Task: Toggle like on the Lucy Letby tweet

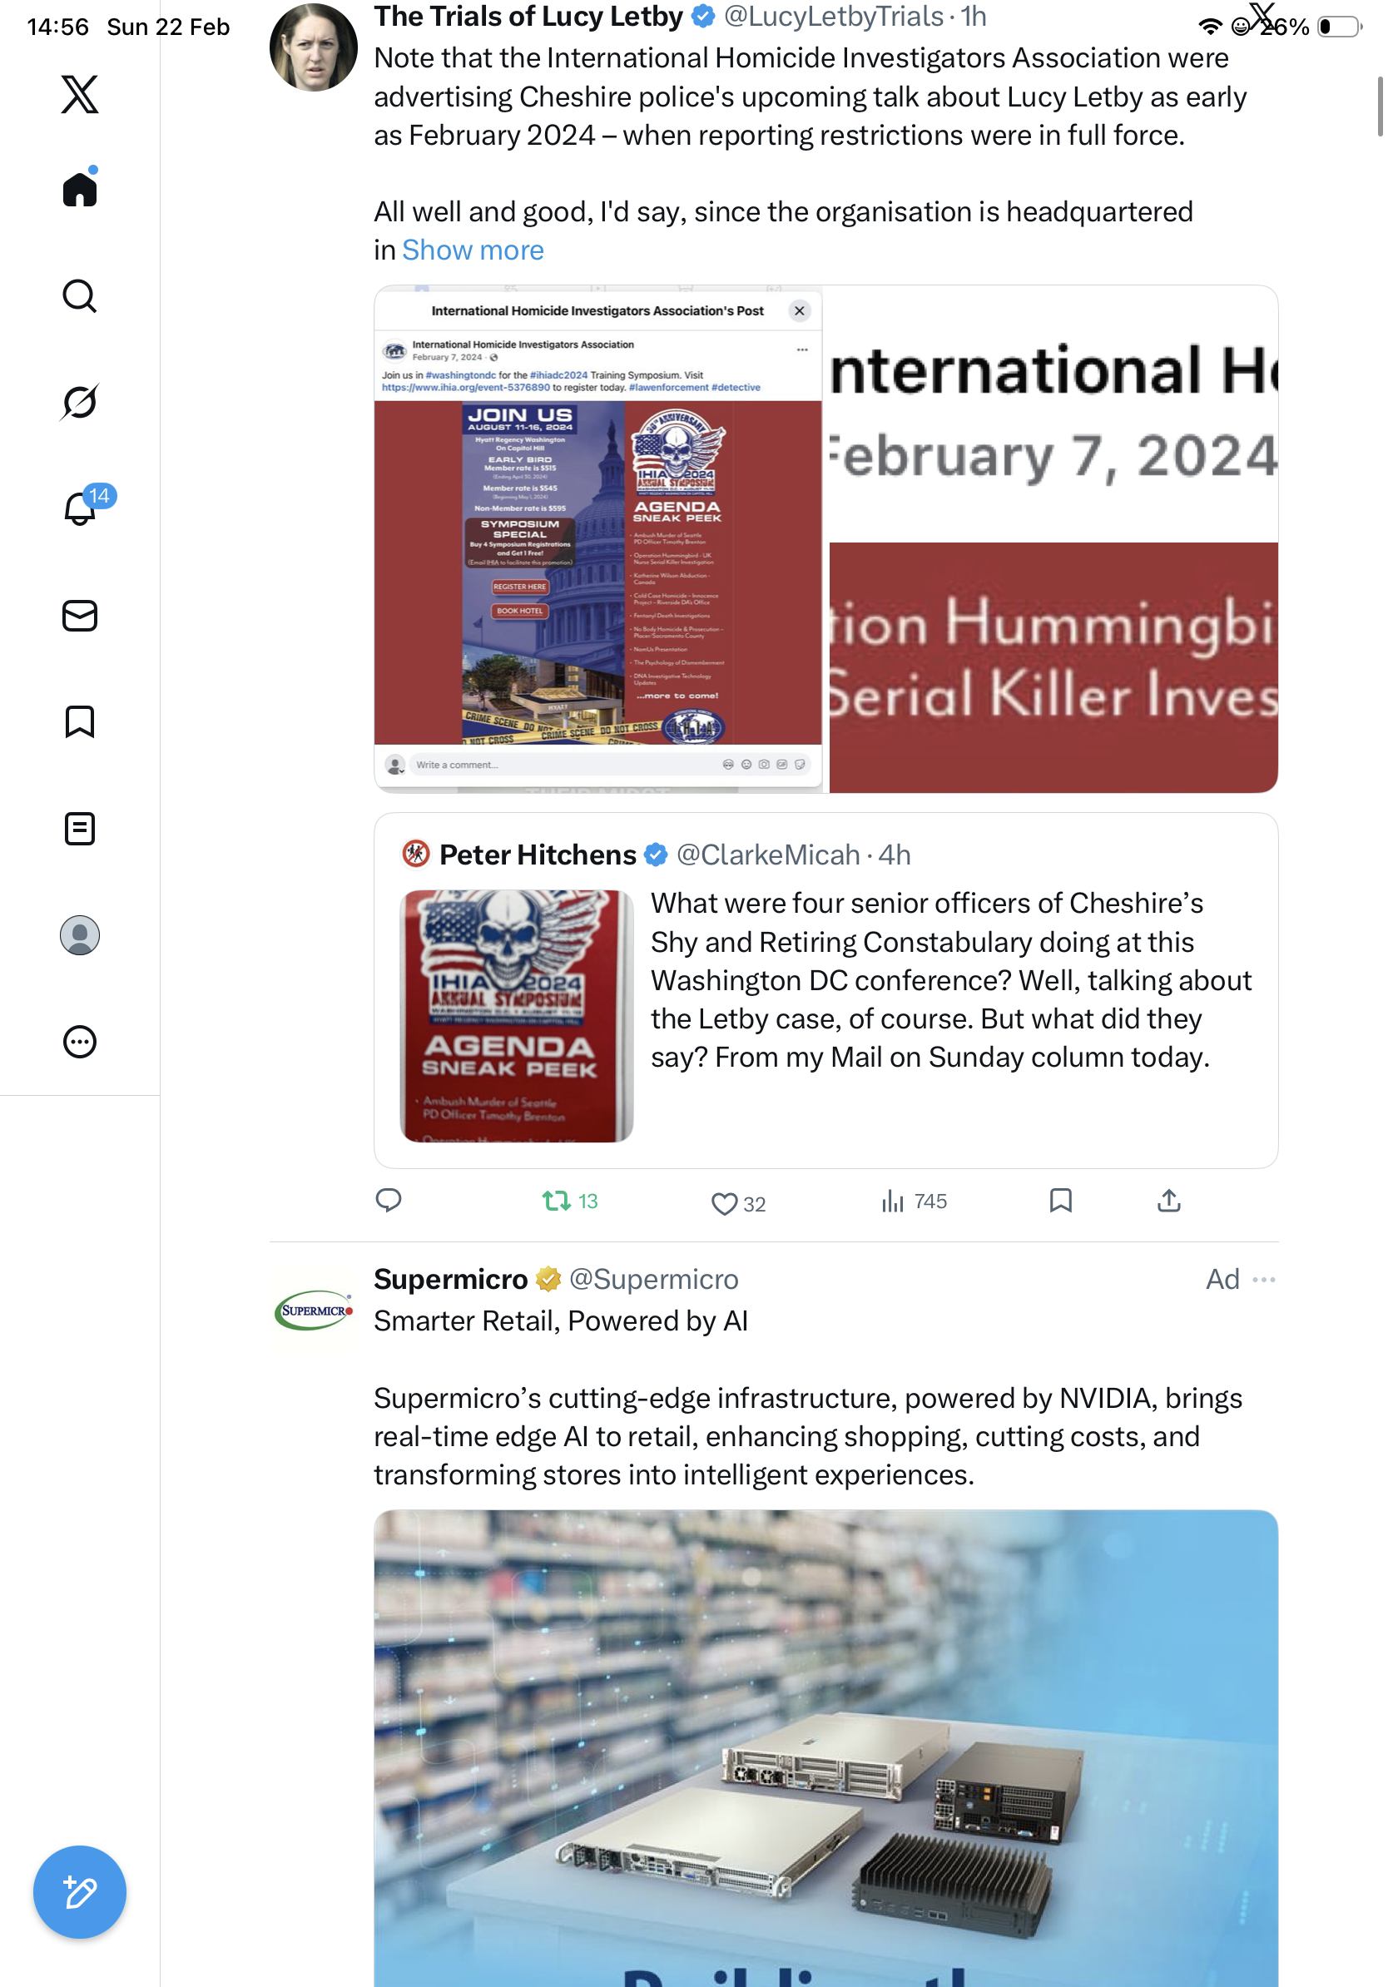Action: [x=737, y=1203]
